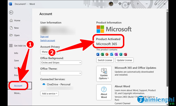
Task: Click the Update License button
Action: click(124, 60)
